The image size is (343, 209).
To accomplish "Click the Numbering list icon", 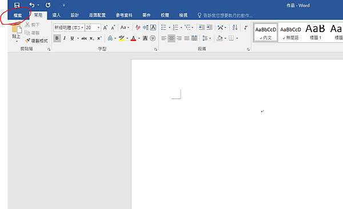I will click(x=176, y=27).
